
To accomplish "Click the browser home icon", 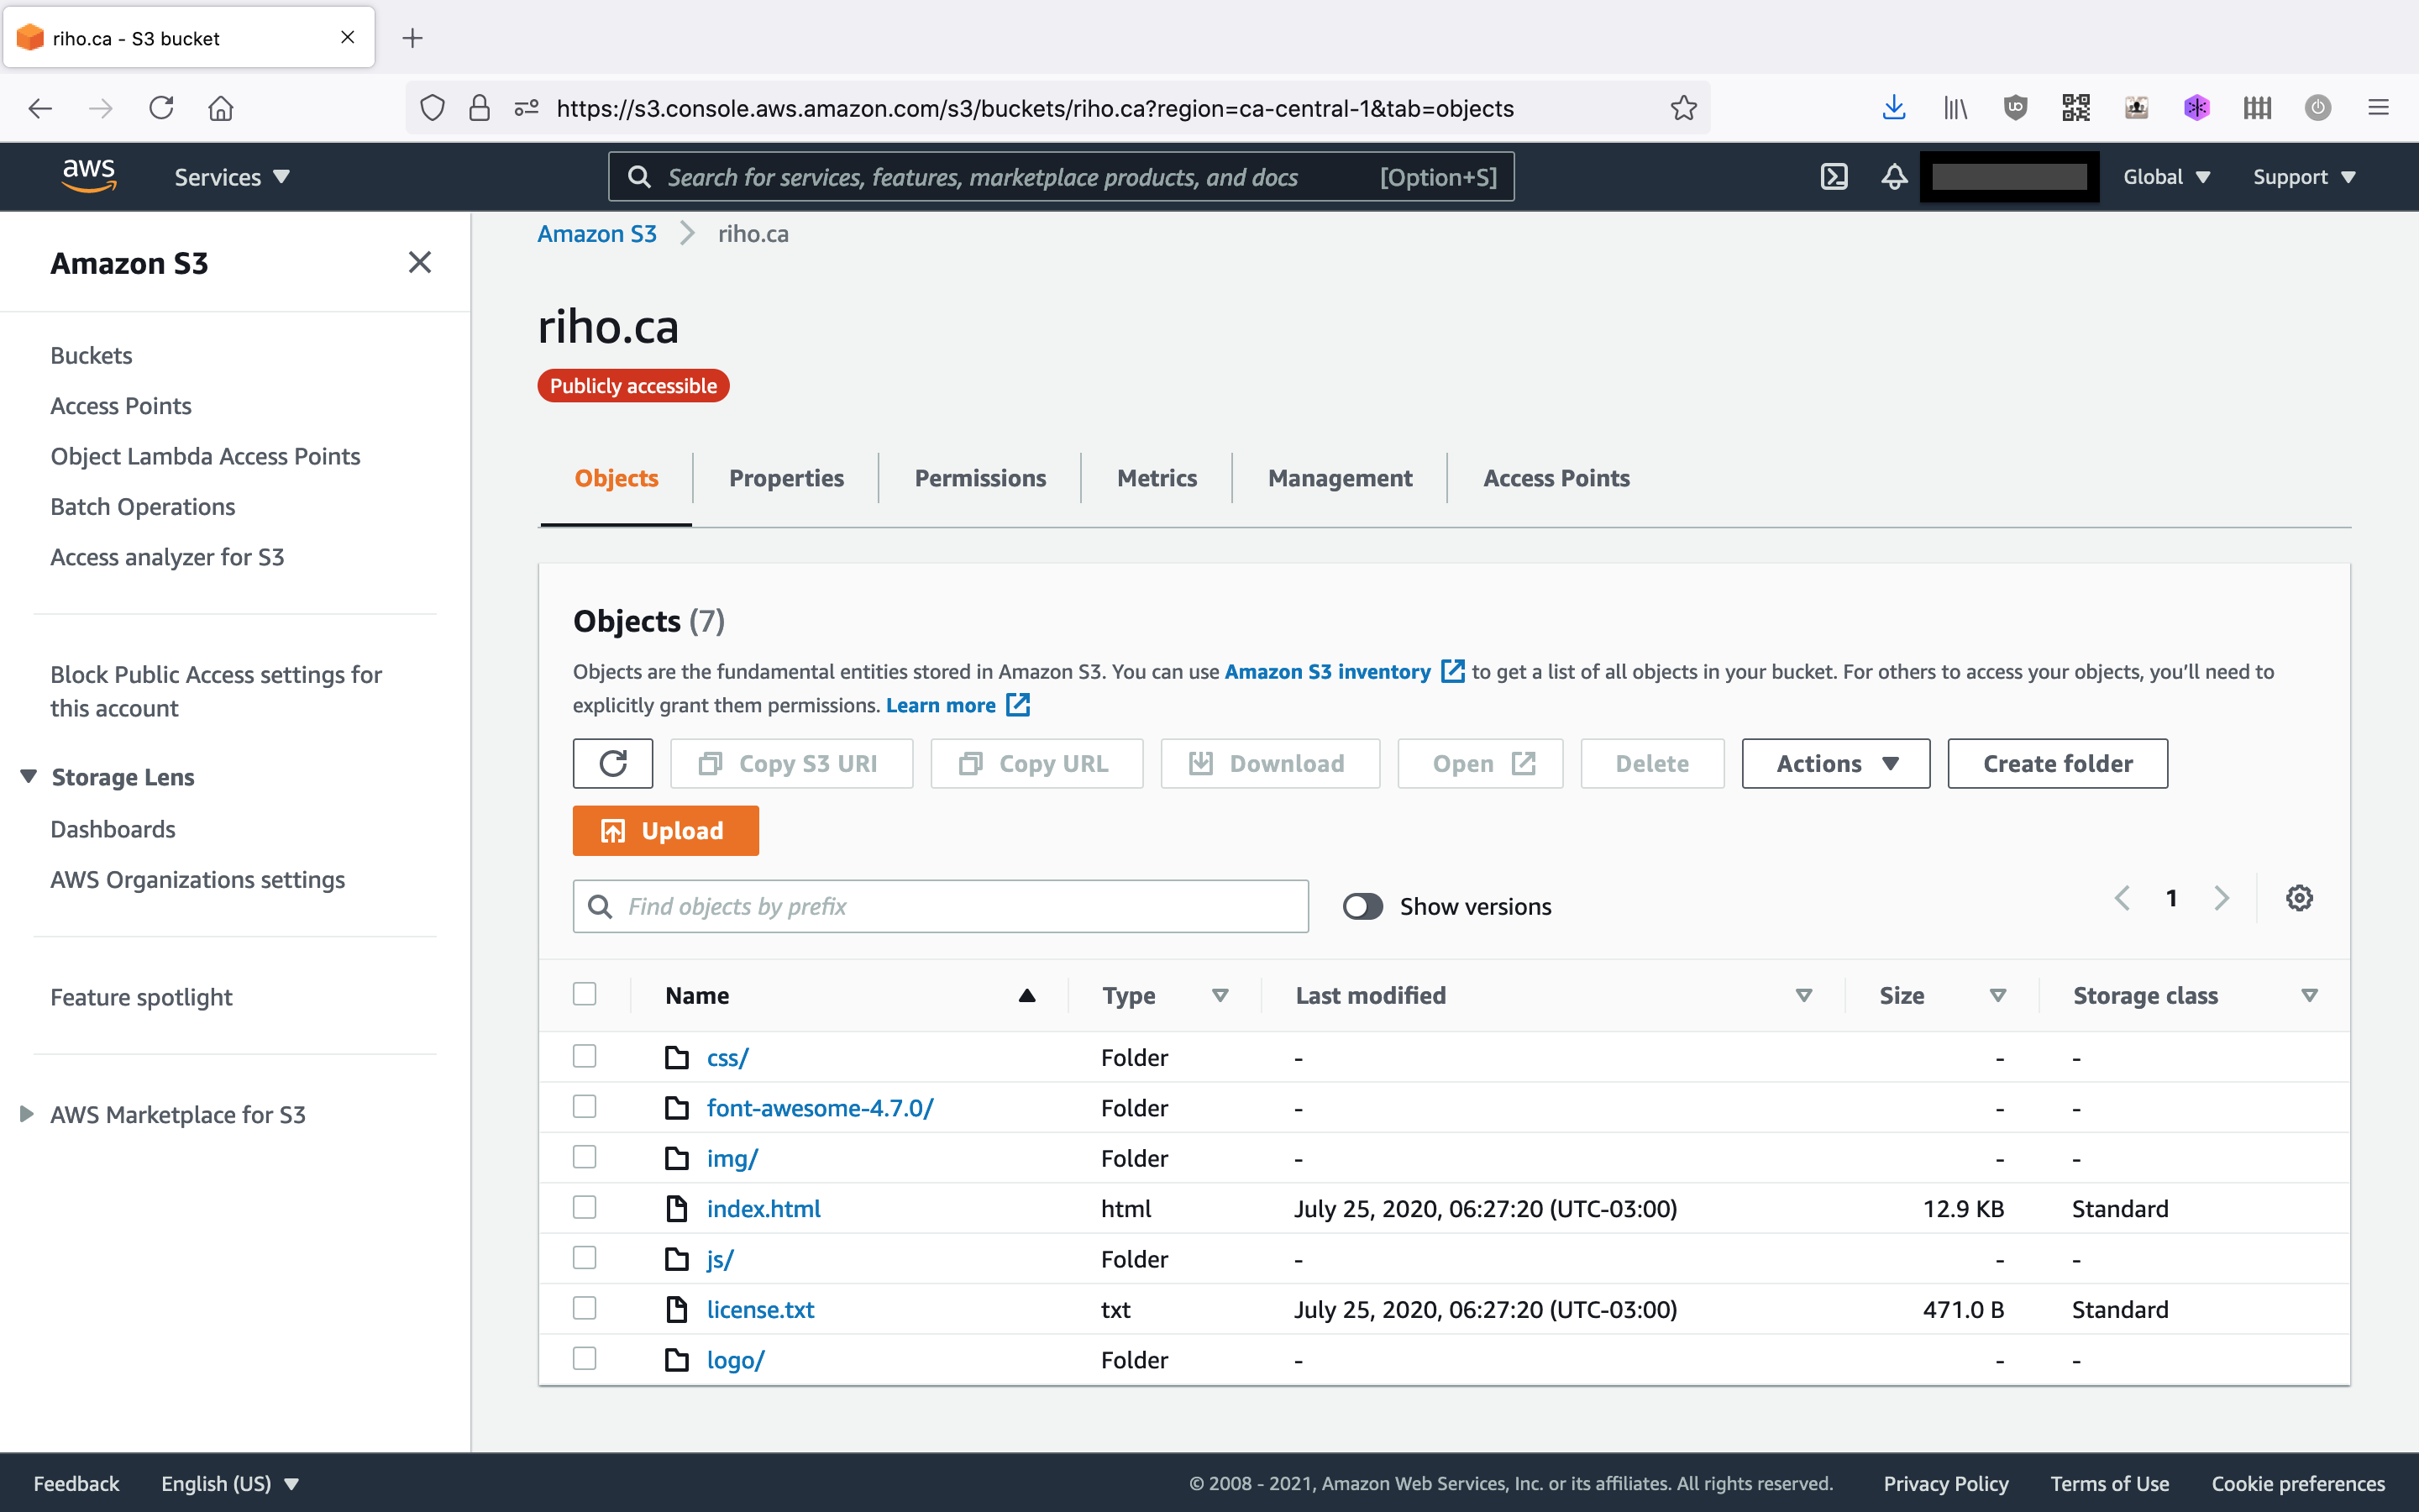I will [x=221, y=108].
